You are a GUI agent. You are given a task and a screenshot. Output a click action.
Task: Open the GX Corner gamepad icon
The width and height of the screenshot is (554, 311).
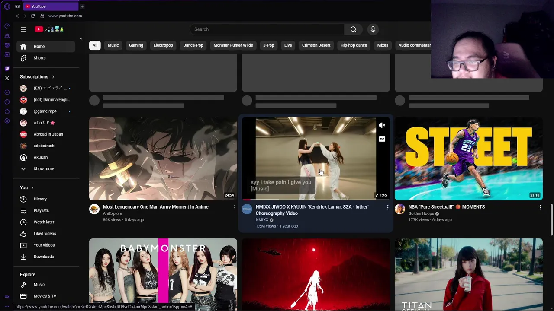[x=17, y=6]
